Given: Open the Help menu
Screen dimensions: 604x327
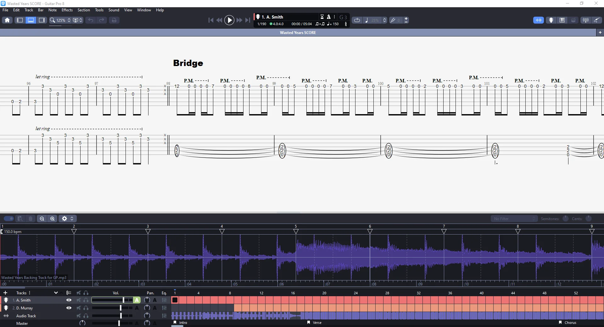Looking at the screenshot, I should [x=160, y=10].
